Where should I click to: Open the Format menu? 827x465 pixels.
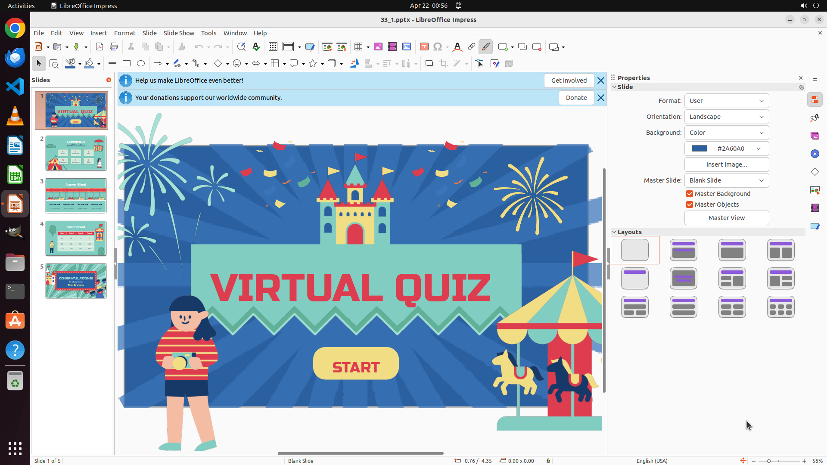coord(124,33)
